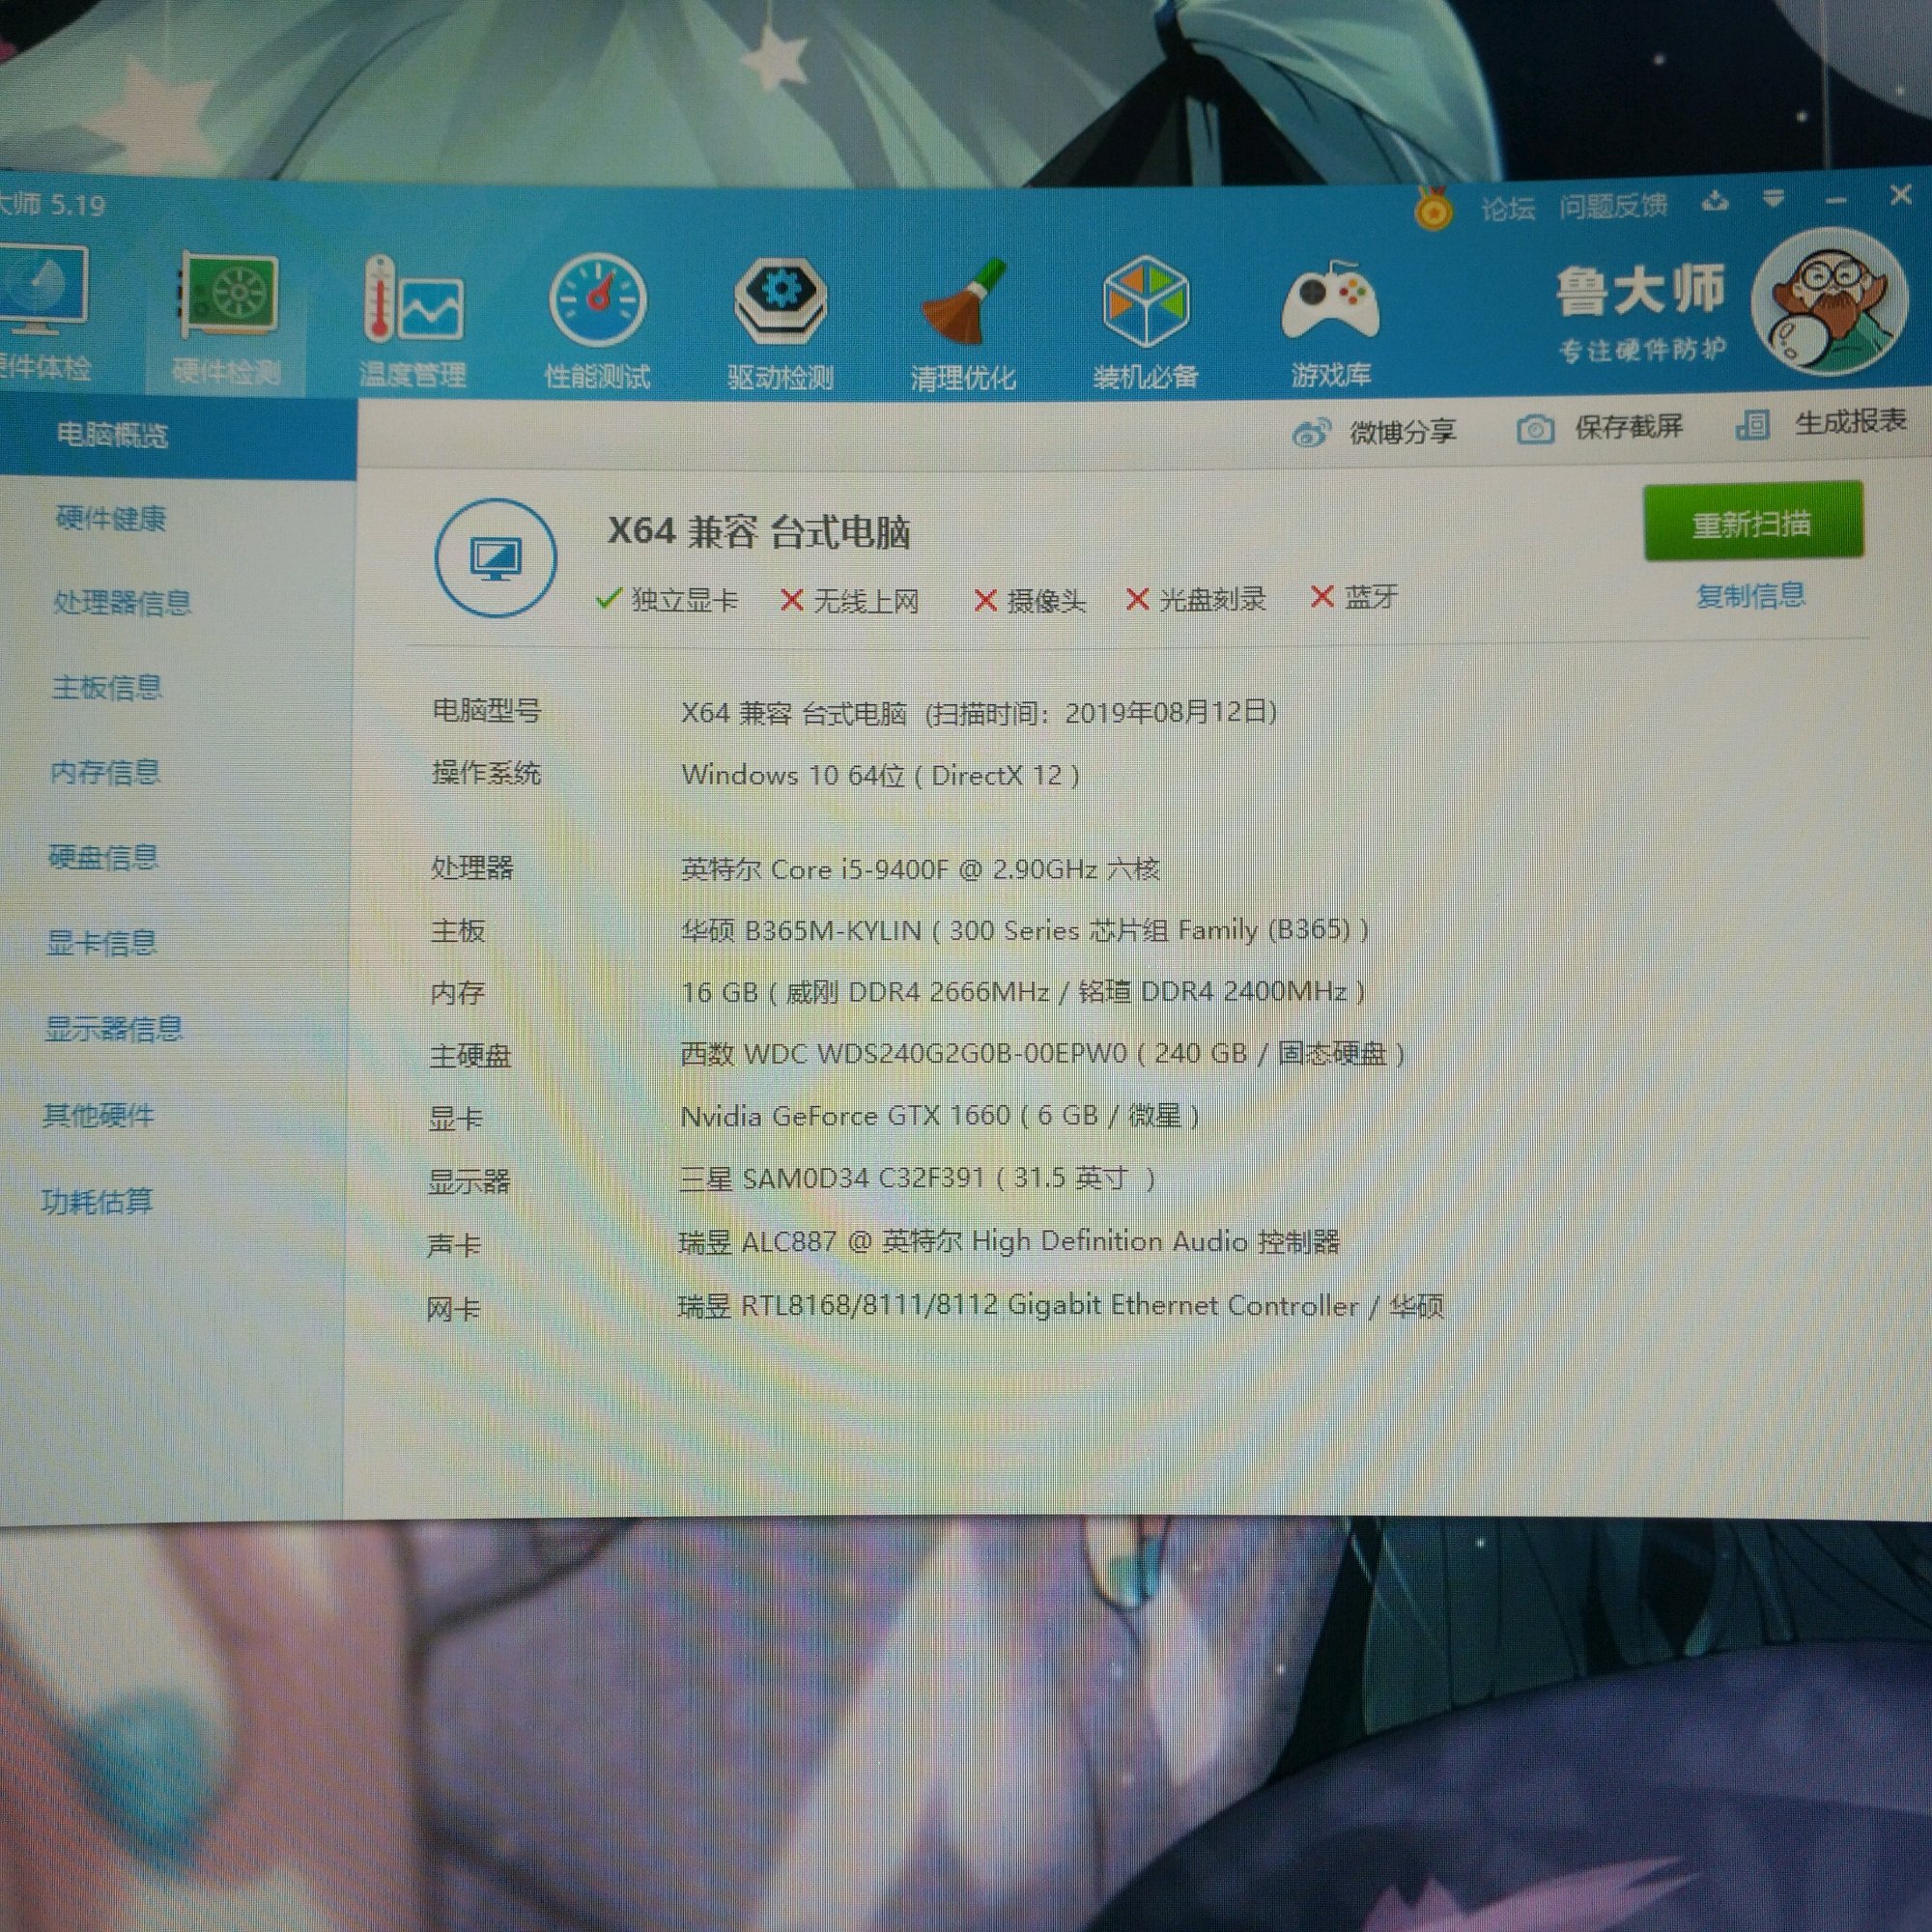The image size is (1932, 1932).
Task: Click the 无线上网 status item
Action: point(850,600)
